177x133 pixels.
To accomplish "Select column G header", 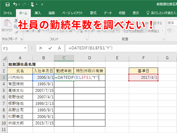I will pos(167,58).
